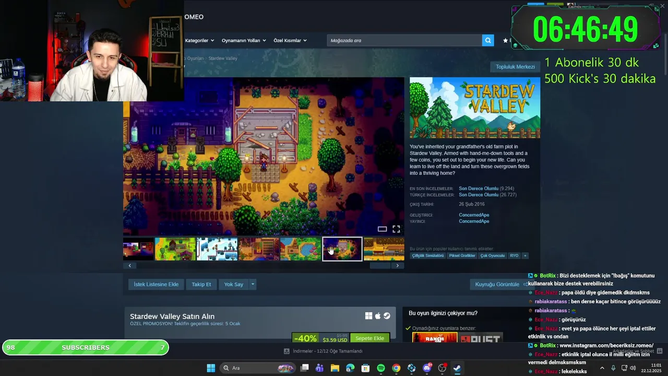Click the taskbar 'Ara' search box
Viewport: 668px width, 376px height.
click(258, 368)
